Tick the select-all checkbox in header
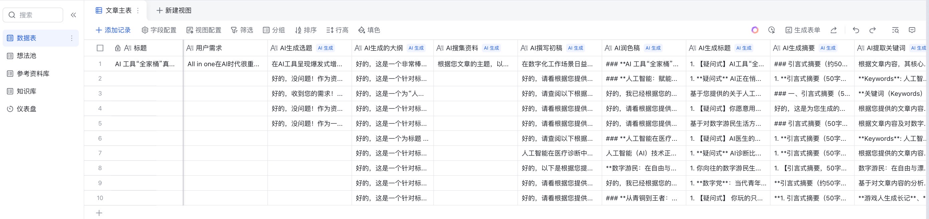Viewport: 929px width, 219px height. (100, 48)
